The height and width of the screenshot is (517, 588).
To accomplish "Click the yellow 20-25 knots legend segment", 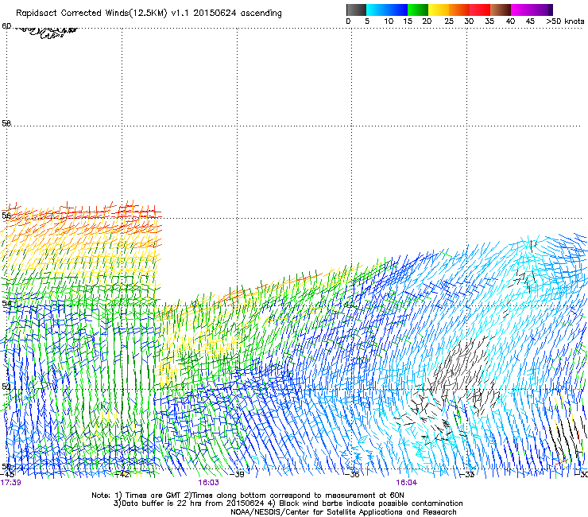I will pos(439,10).
